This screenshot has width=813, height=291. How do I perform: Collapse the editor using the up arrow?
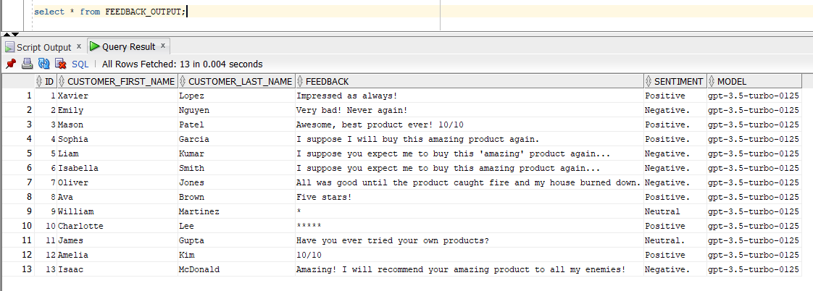(x=7, y=33)
